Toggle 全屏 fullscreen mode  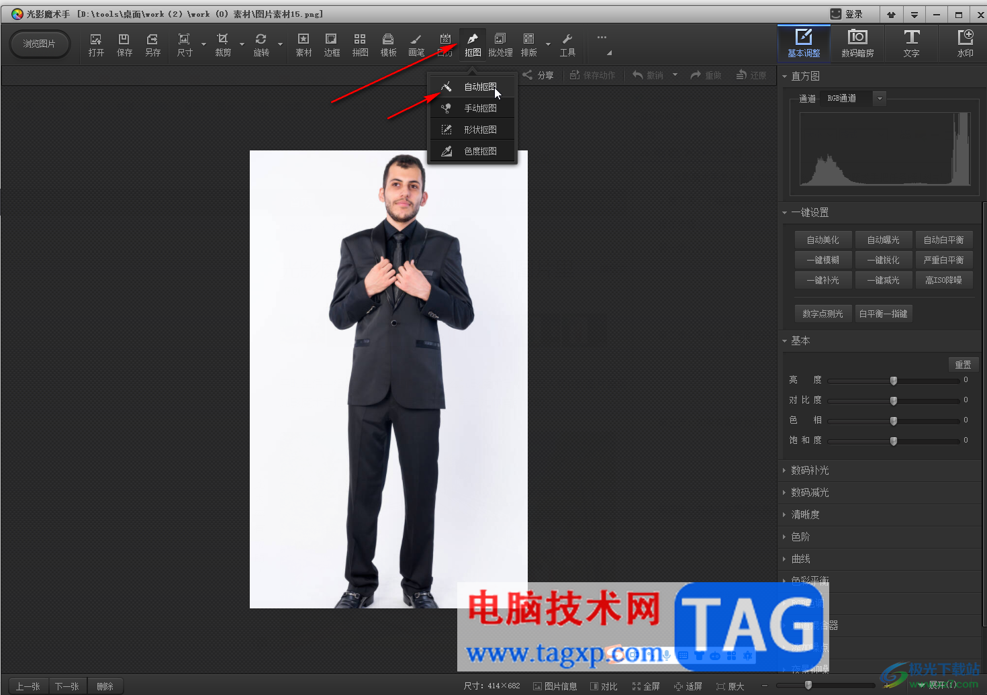click(646, 686)
